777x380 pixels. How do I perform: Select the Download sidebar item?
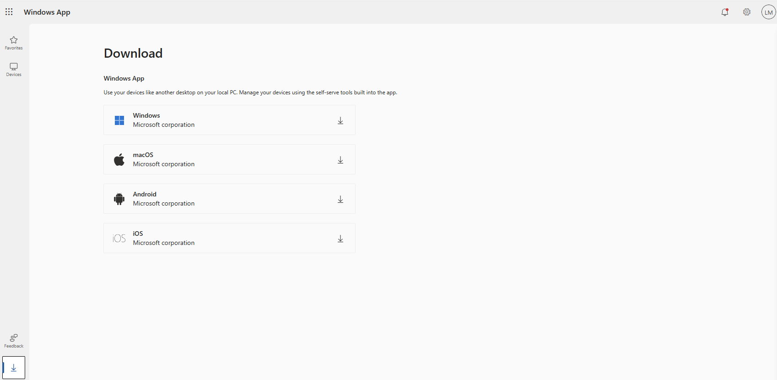(14, 368)
